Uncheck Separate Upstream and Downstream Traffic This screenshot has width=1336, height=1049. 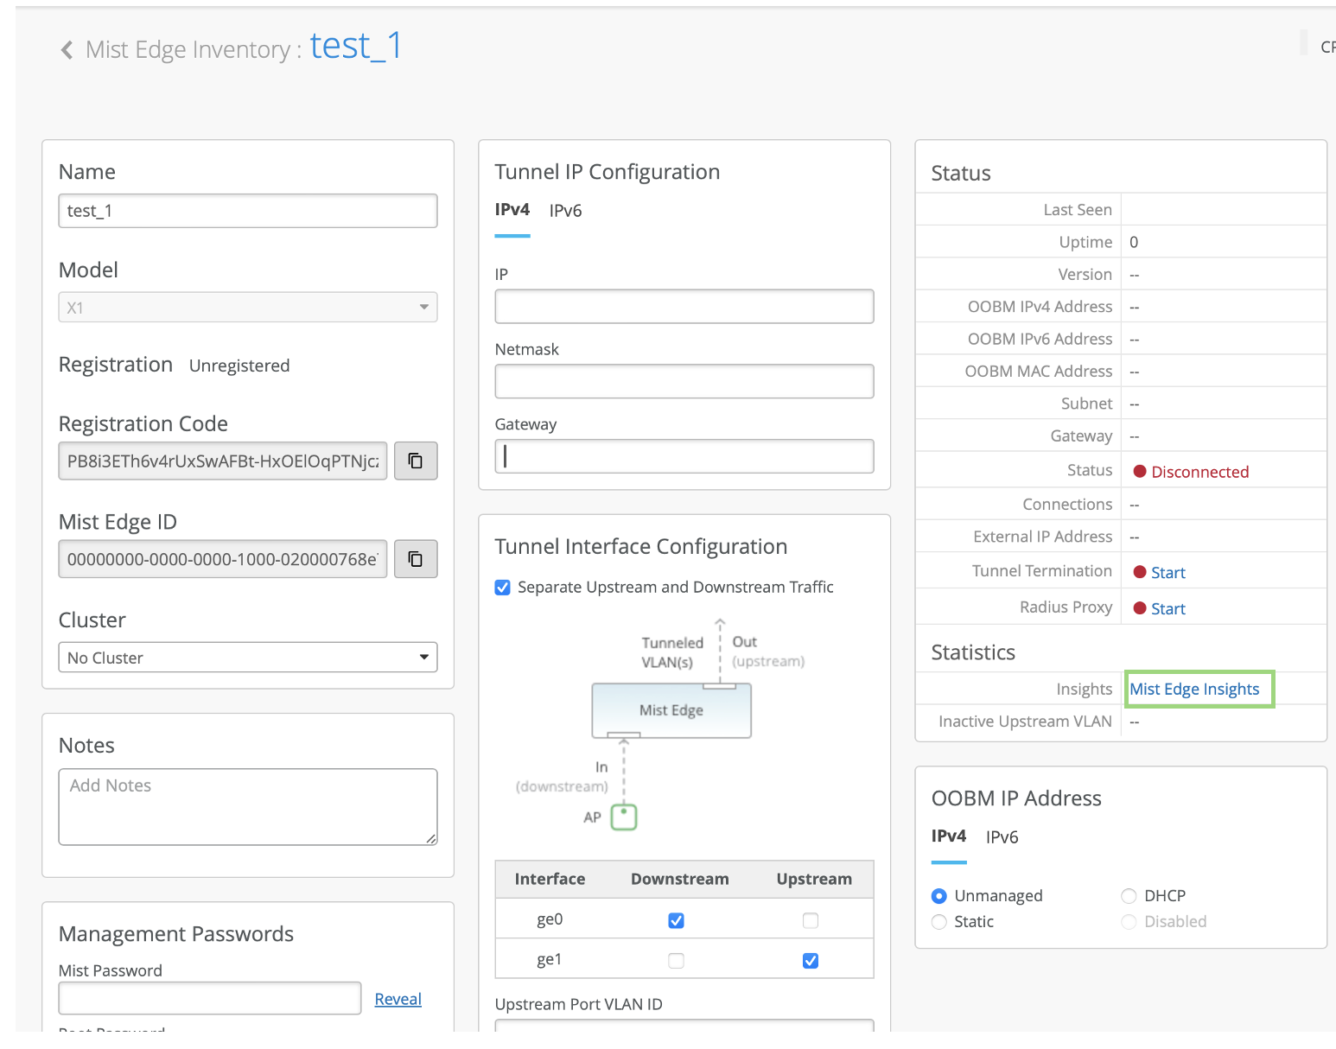(x=503, y=588)
